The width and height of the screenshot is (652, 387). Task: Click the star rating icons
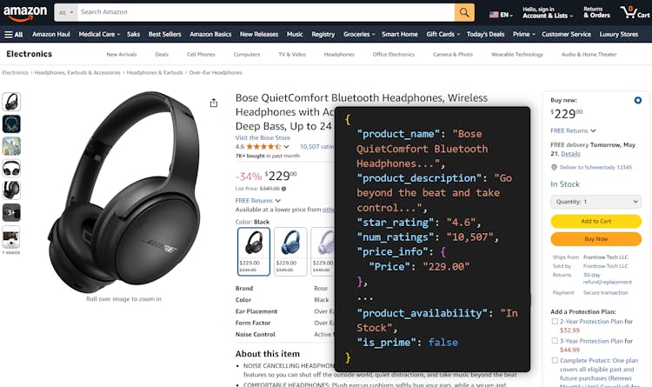(263, 146)
